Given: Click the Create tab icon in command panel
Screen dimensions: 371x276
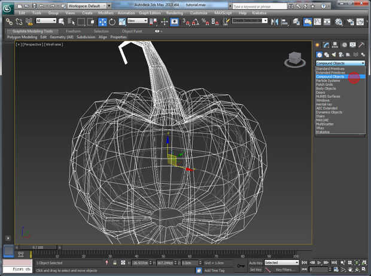Looking at the screenshot, I should click(x=318, y=45).
